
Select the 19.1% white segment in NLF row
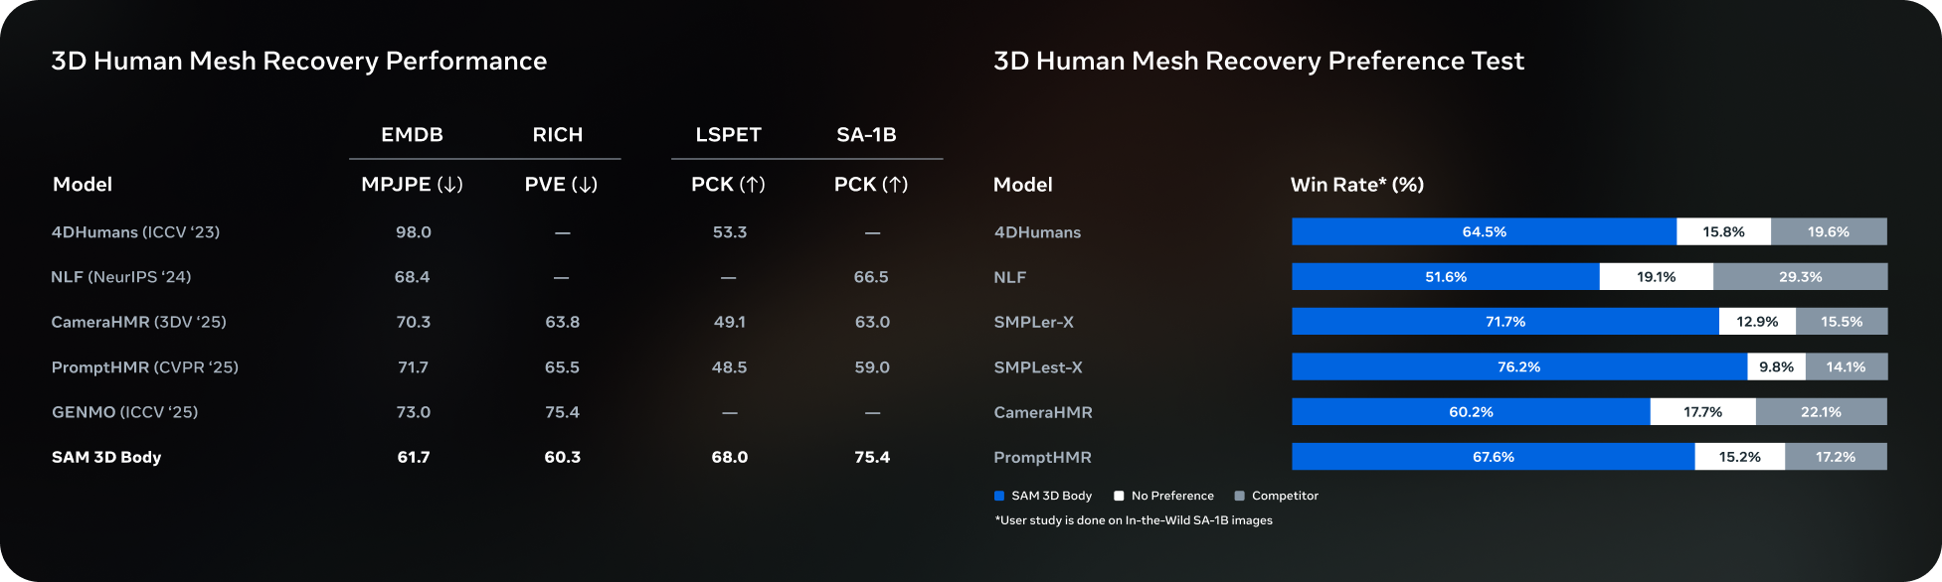click(1656, 277)
